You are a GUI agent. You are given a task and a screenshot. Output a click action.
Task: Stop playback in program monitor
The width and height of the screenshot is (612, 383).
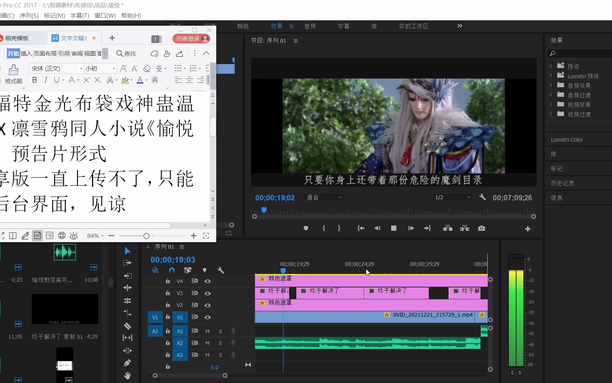(394, 228)
